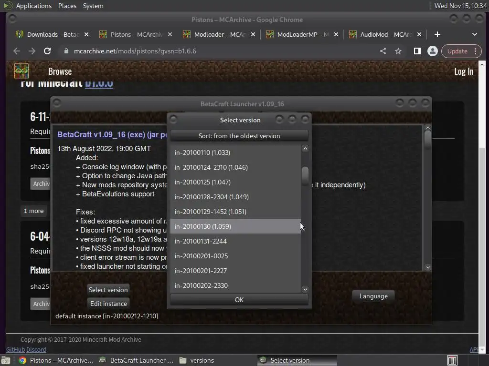Click the share page icon
The image size is (489, 366).
pos(383,51)
